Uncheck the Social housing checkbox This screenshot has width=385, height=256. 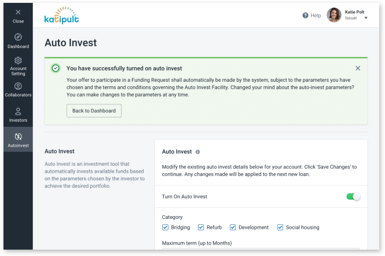pos(280,227)
